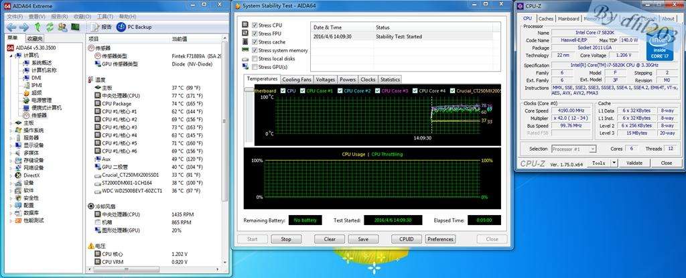Image resolution: width=686 pixels, height=278 pixels.
Task: Go back using AIDA64 left arrow
Action: [x=11, y=27]
